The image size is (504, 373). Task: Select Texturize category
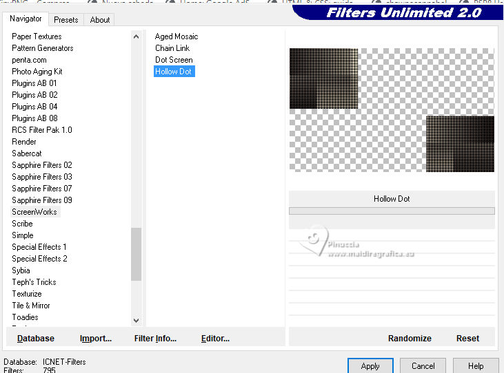27,294
